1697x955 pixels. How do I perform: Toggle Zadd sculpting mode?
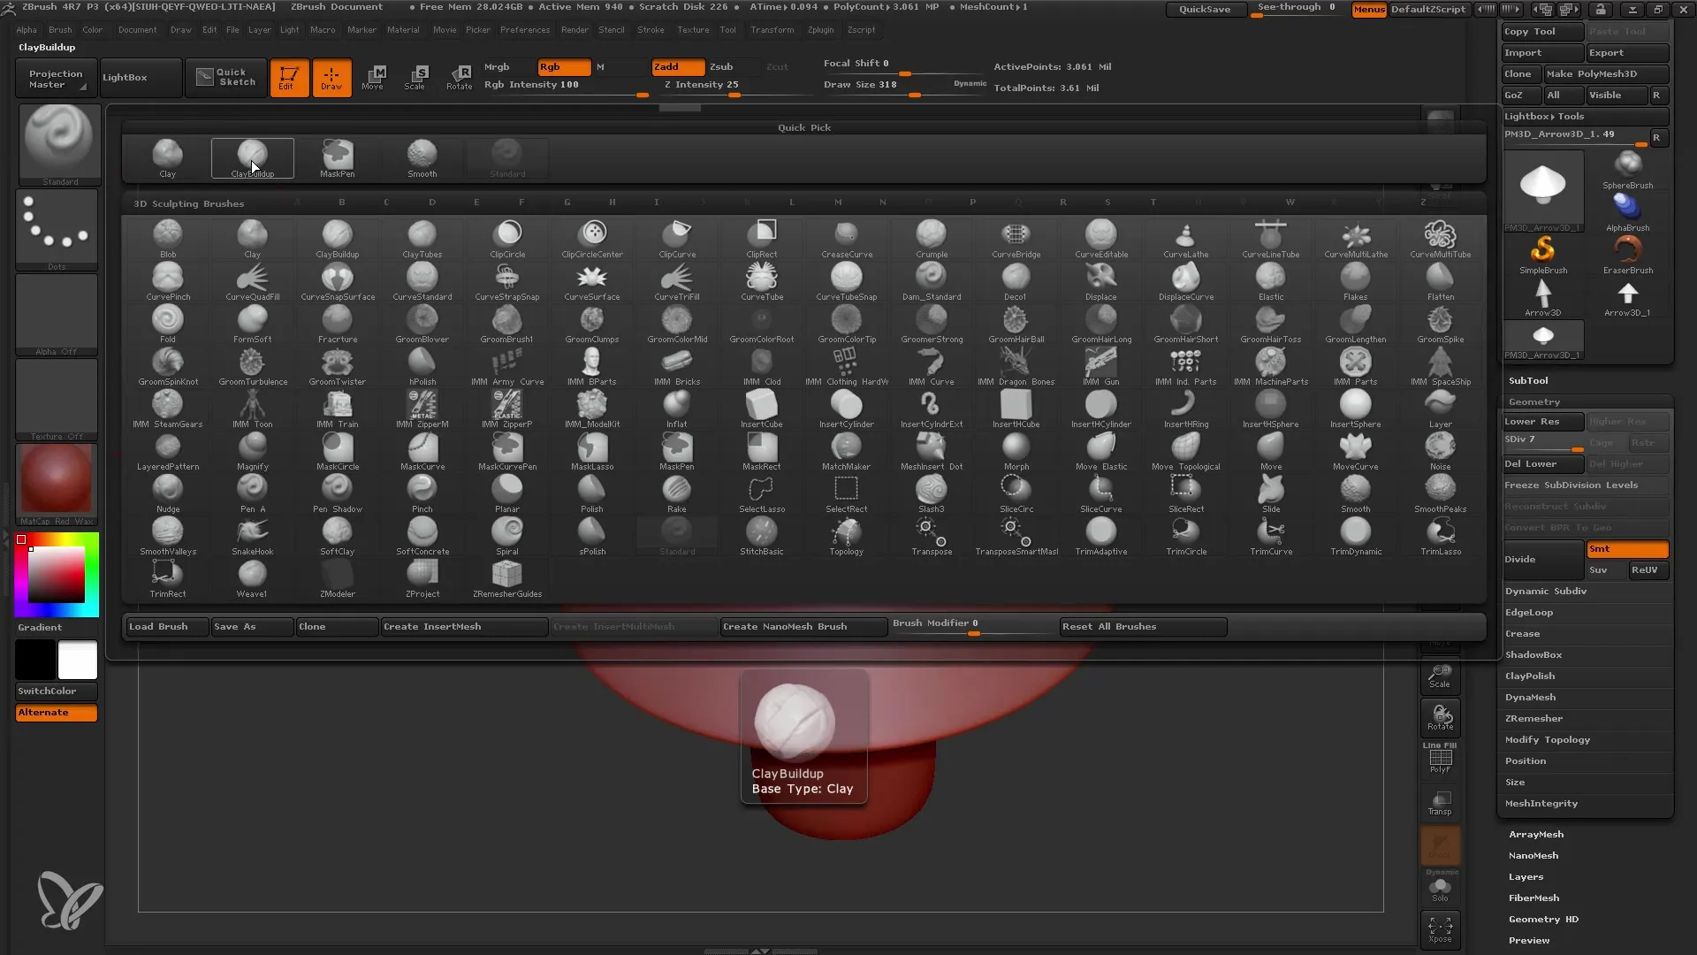pyautogui.click(x=675, y=66)
